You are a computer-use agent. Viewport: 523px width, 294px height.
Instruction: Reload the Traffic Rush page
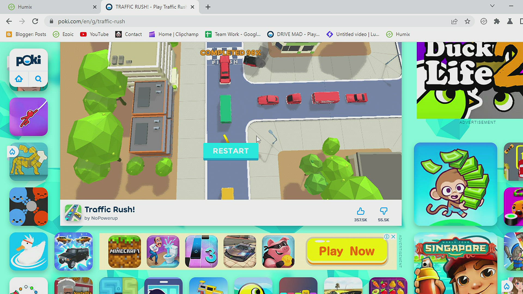click(x=35, y=21)
